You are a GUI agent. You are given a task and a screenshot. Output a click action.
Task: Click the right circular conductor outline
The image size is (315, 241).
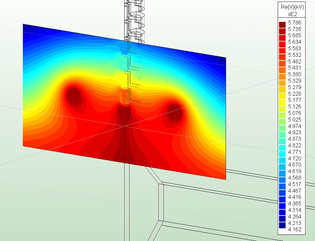(x=175, y=113)
